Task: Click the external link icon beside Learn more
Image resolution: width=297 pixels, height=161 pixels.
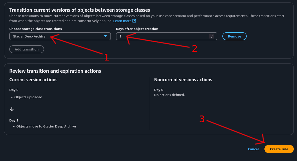Action: (x=134, y=21)
